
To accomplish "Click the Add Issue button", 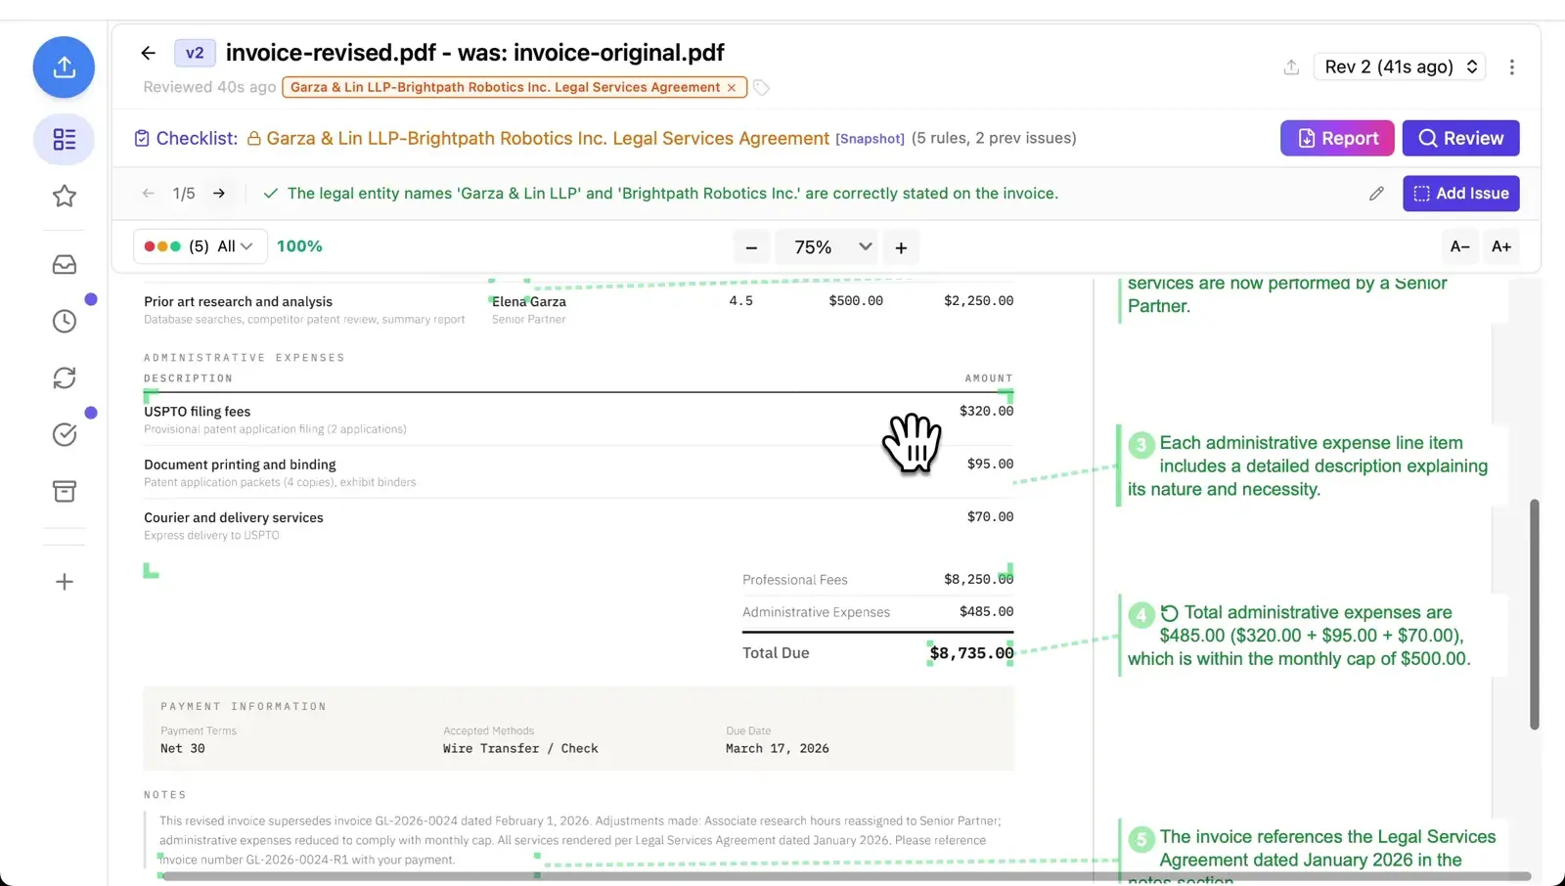I will pyautogui.click(x=1460, y=194).
